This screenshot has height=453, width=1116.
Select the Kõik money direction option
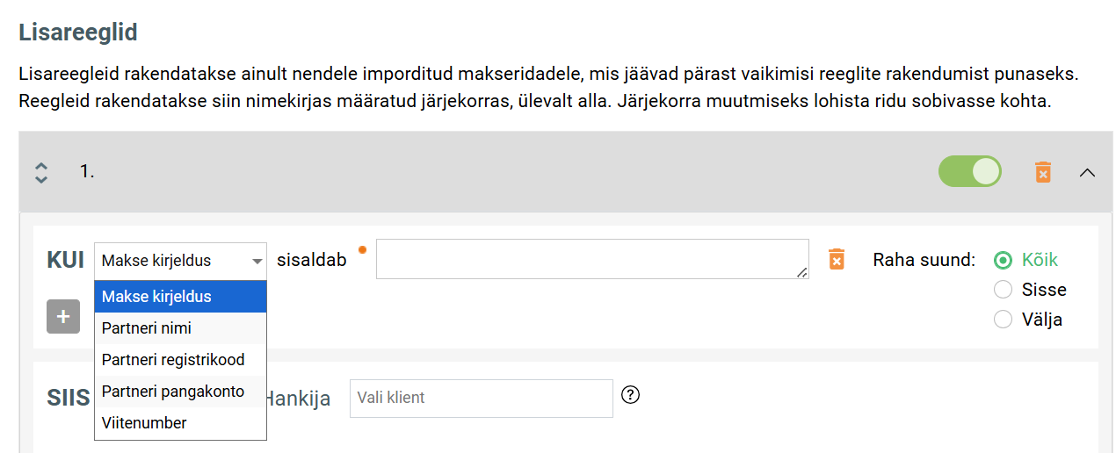click(x=1003, y=260)
